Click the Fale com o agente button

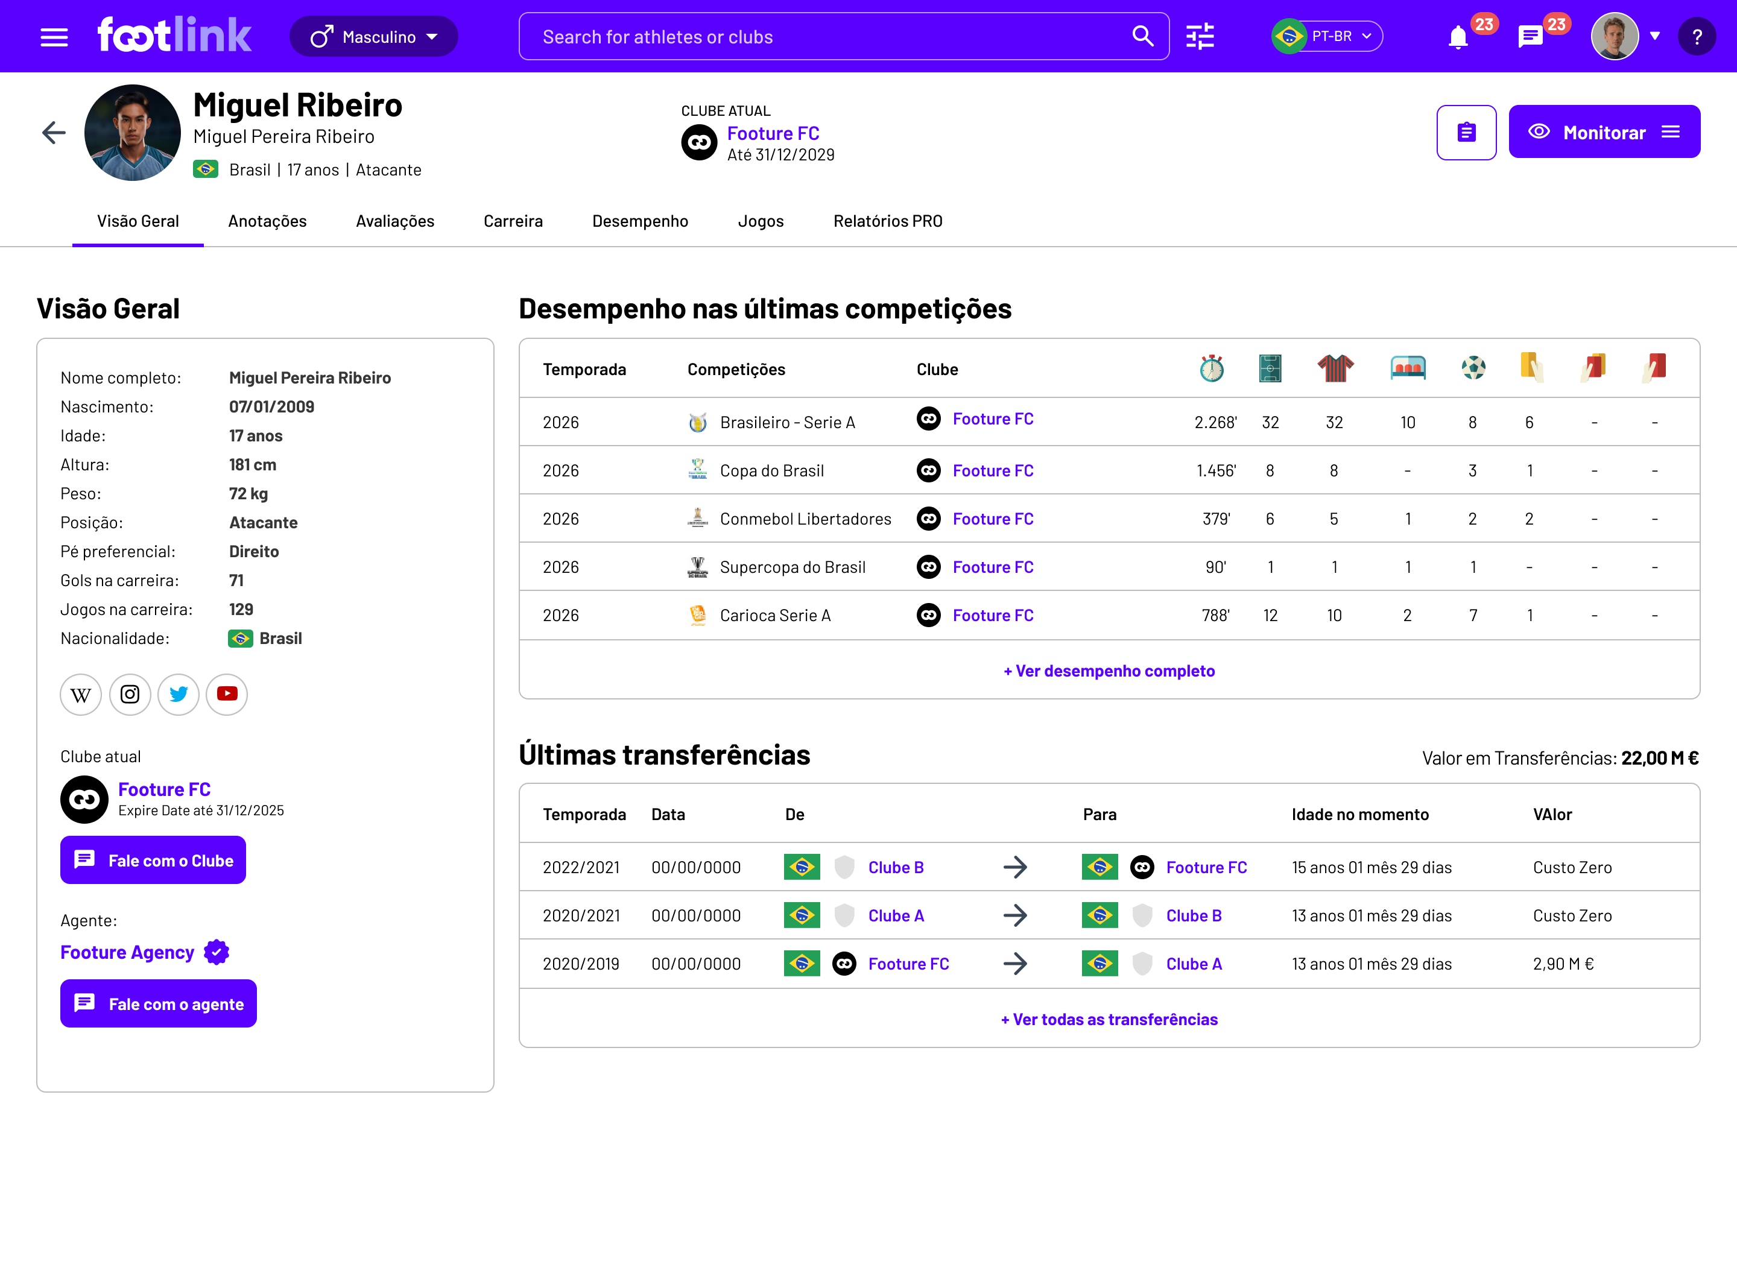click(x=159, y=1003)
